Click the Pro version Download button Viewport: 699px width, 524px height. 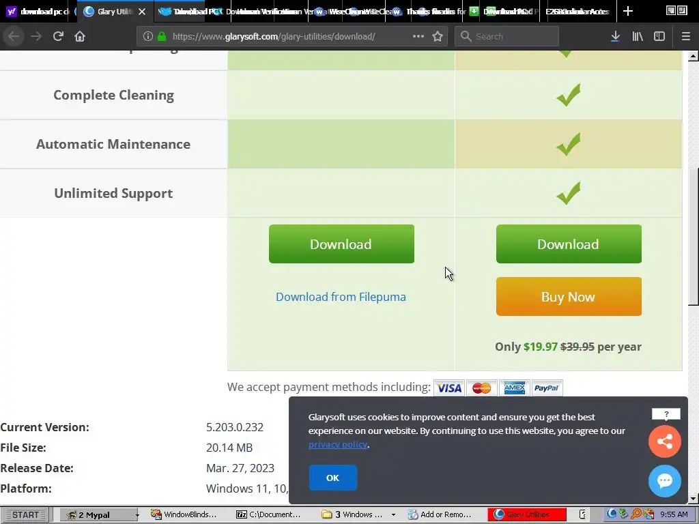pos(569,244)
